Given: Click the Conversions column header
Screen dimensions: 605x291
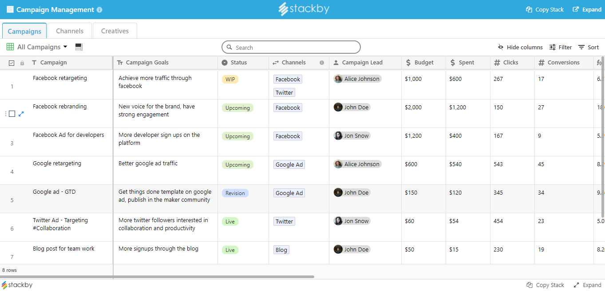Looking at the screenshot, I should point(564,63).
